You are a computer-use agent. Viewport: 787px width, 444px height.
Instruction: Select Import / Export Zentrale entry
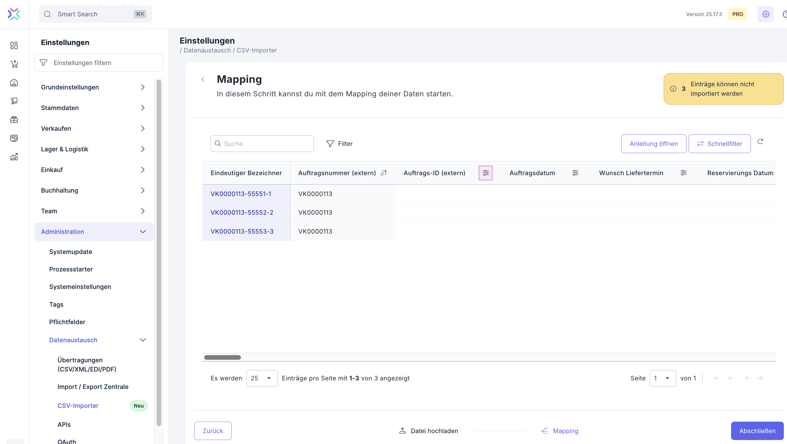tap(93, 387)
